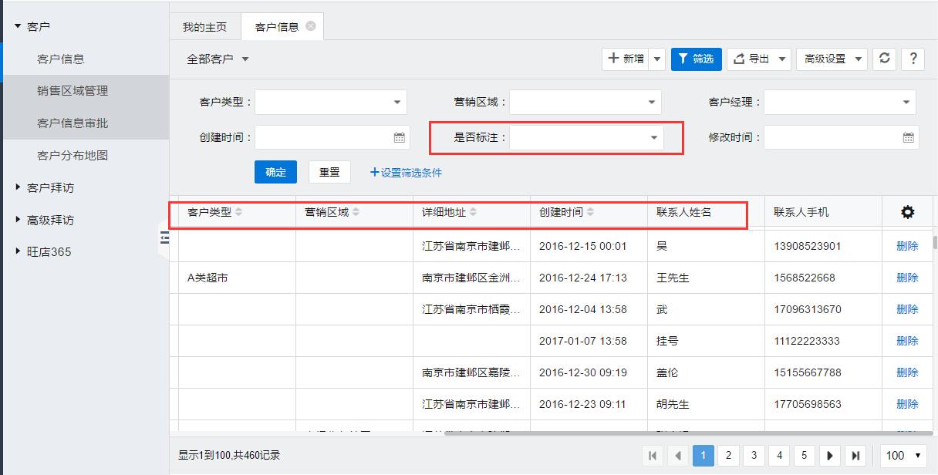This screenshot has width=938, height=475.
Task: Open column settings gear icon
Action: 907,212
